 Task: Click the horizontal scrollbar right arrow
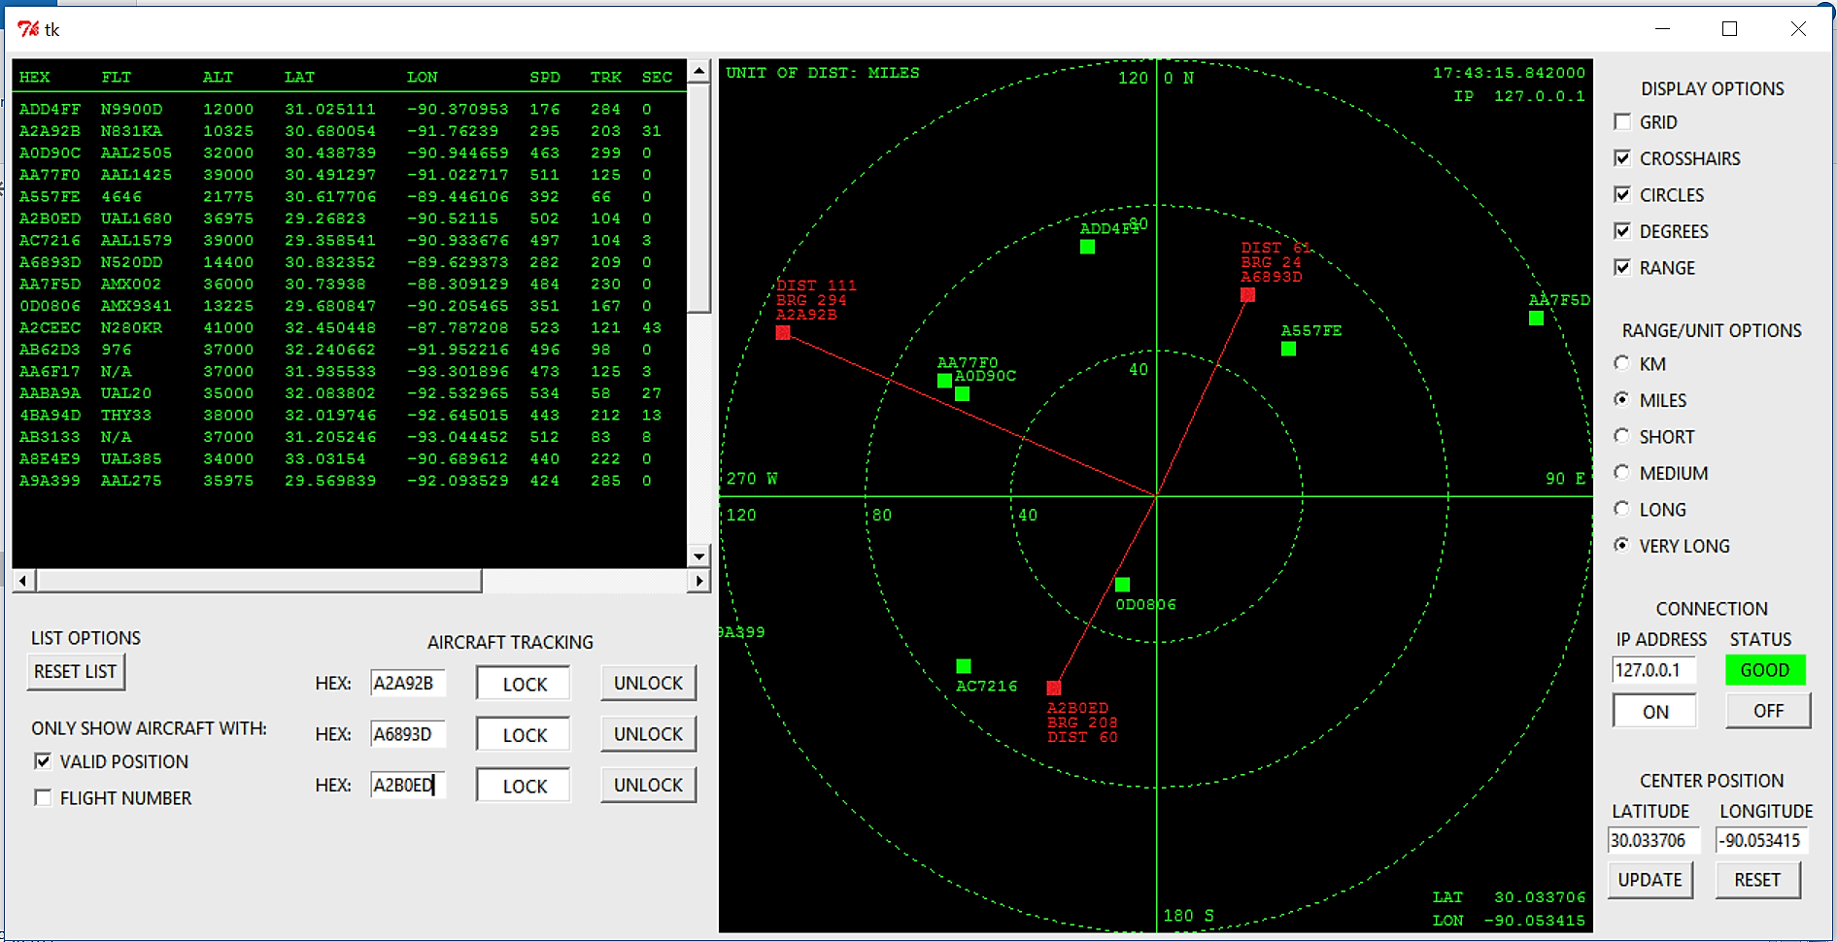[x=698, y=581]
